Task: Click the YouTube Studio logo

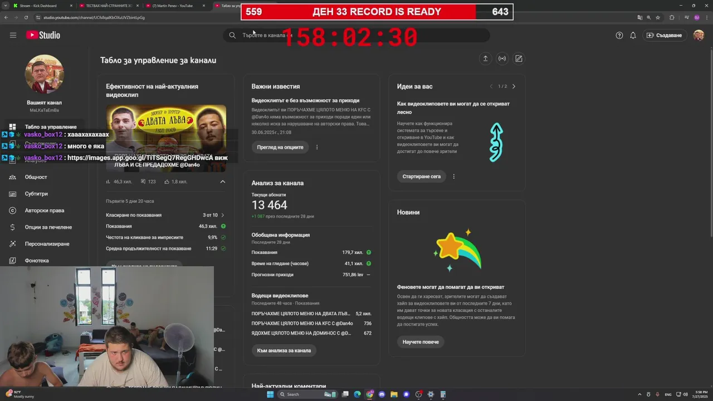Action: [43, 35]
